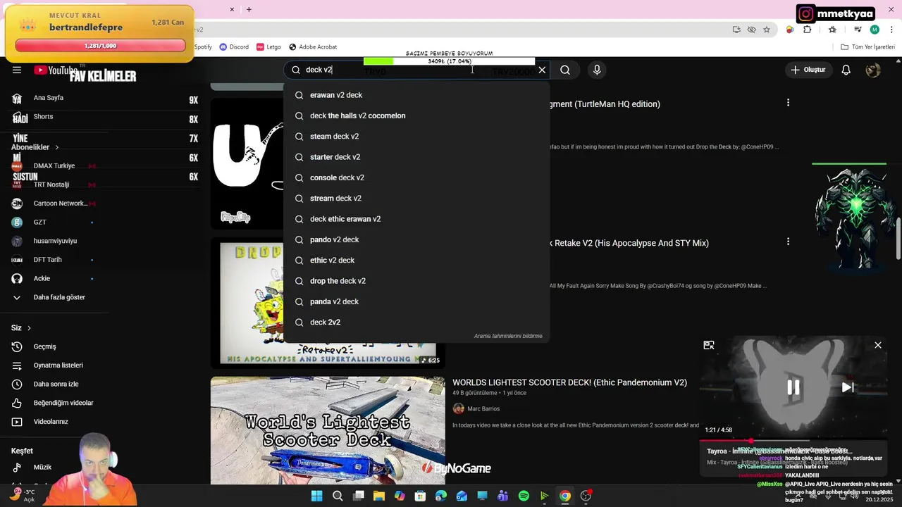The image size is (902, 507).
Task: Open Müzik in the Keşfet section
Action: click(x=42, y=467)
